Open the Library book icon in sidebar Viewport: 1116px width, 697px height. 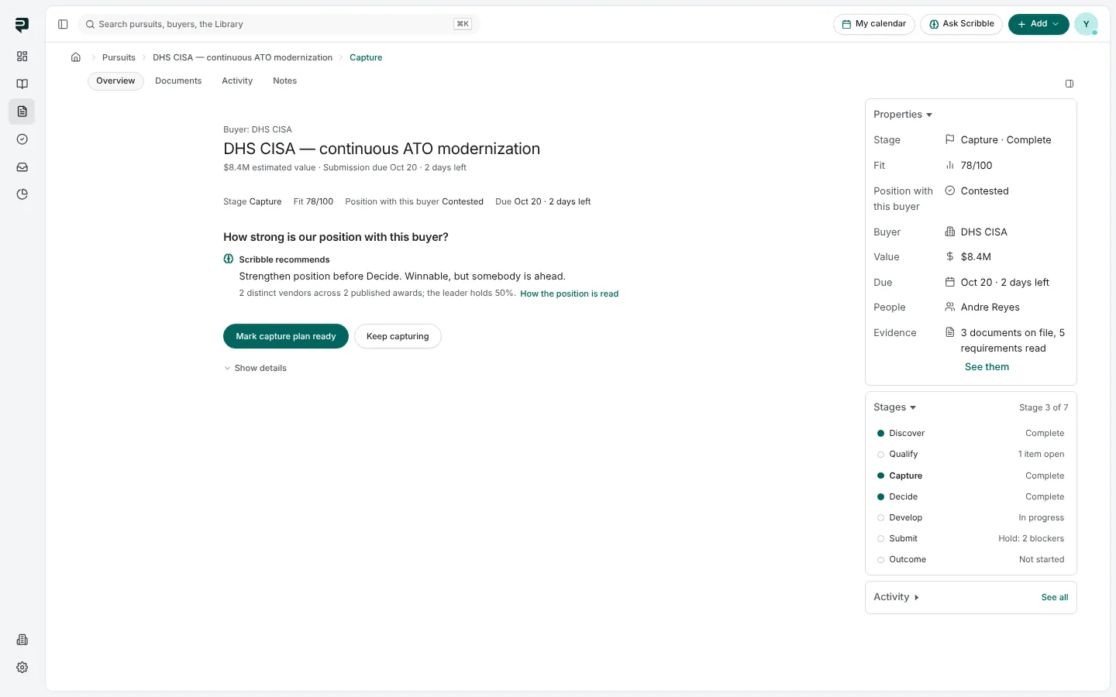click(22, 84)
